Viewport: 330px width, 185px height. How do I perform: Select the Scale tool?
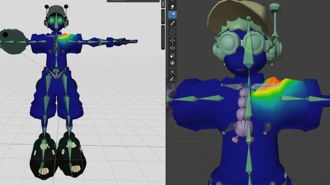(172, 56)
